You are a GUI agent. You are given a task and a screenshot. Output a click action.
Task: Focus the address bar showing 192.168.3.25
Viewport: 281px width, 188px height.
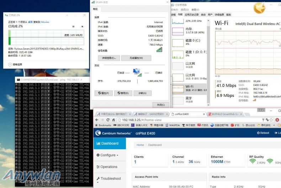pos(188,120)
